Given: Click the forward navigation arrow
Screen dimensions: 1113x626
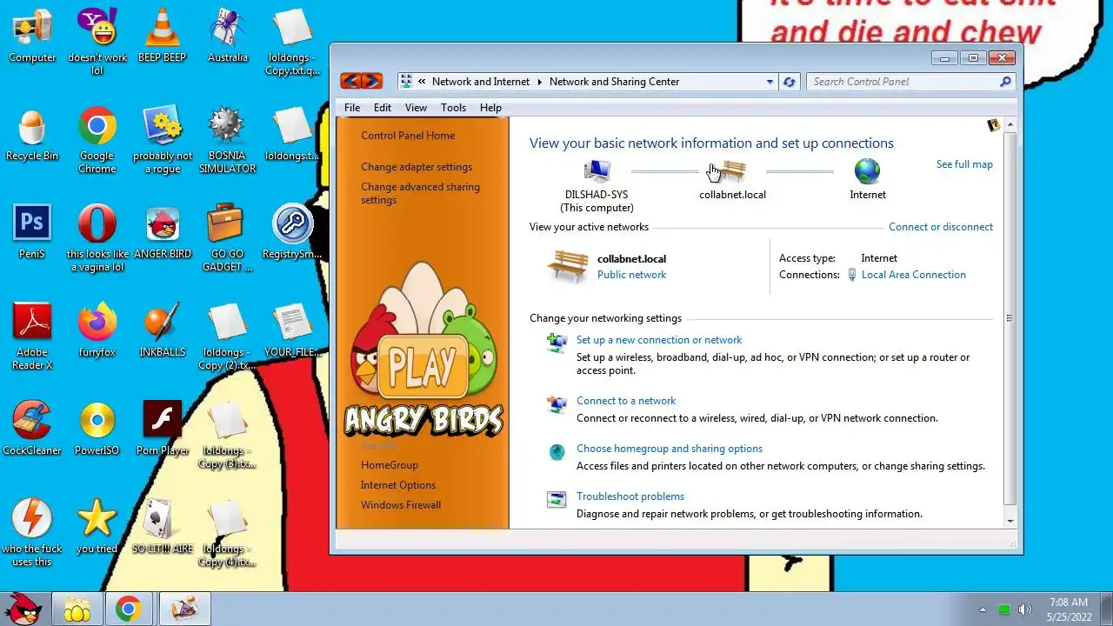Looking at the screenshot, I should [372, 81].
